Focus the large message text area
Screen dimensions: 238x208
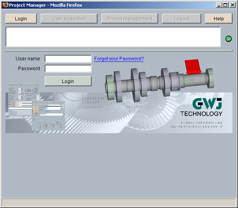113,37
